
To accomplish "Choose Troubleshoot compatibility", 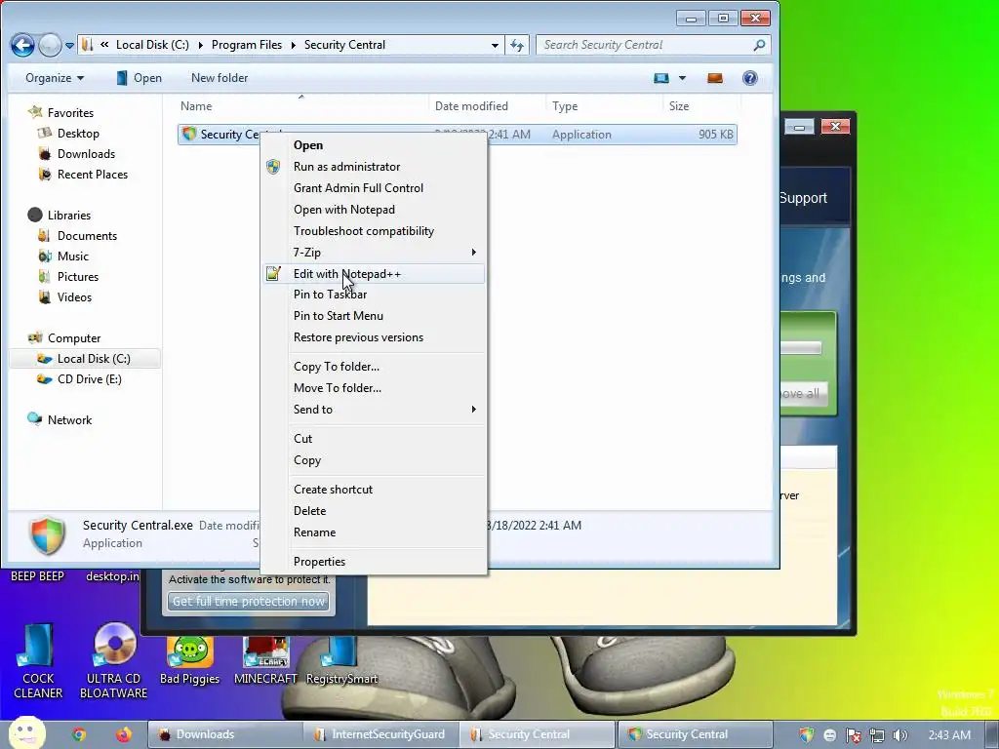I will (374, 231).
